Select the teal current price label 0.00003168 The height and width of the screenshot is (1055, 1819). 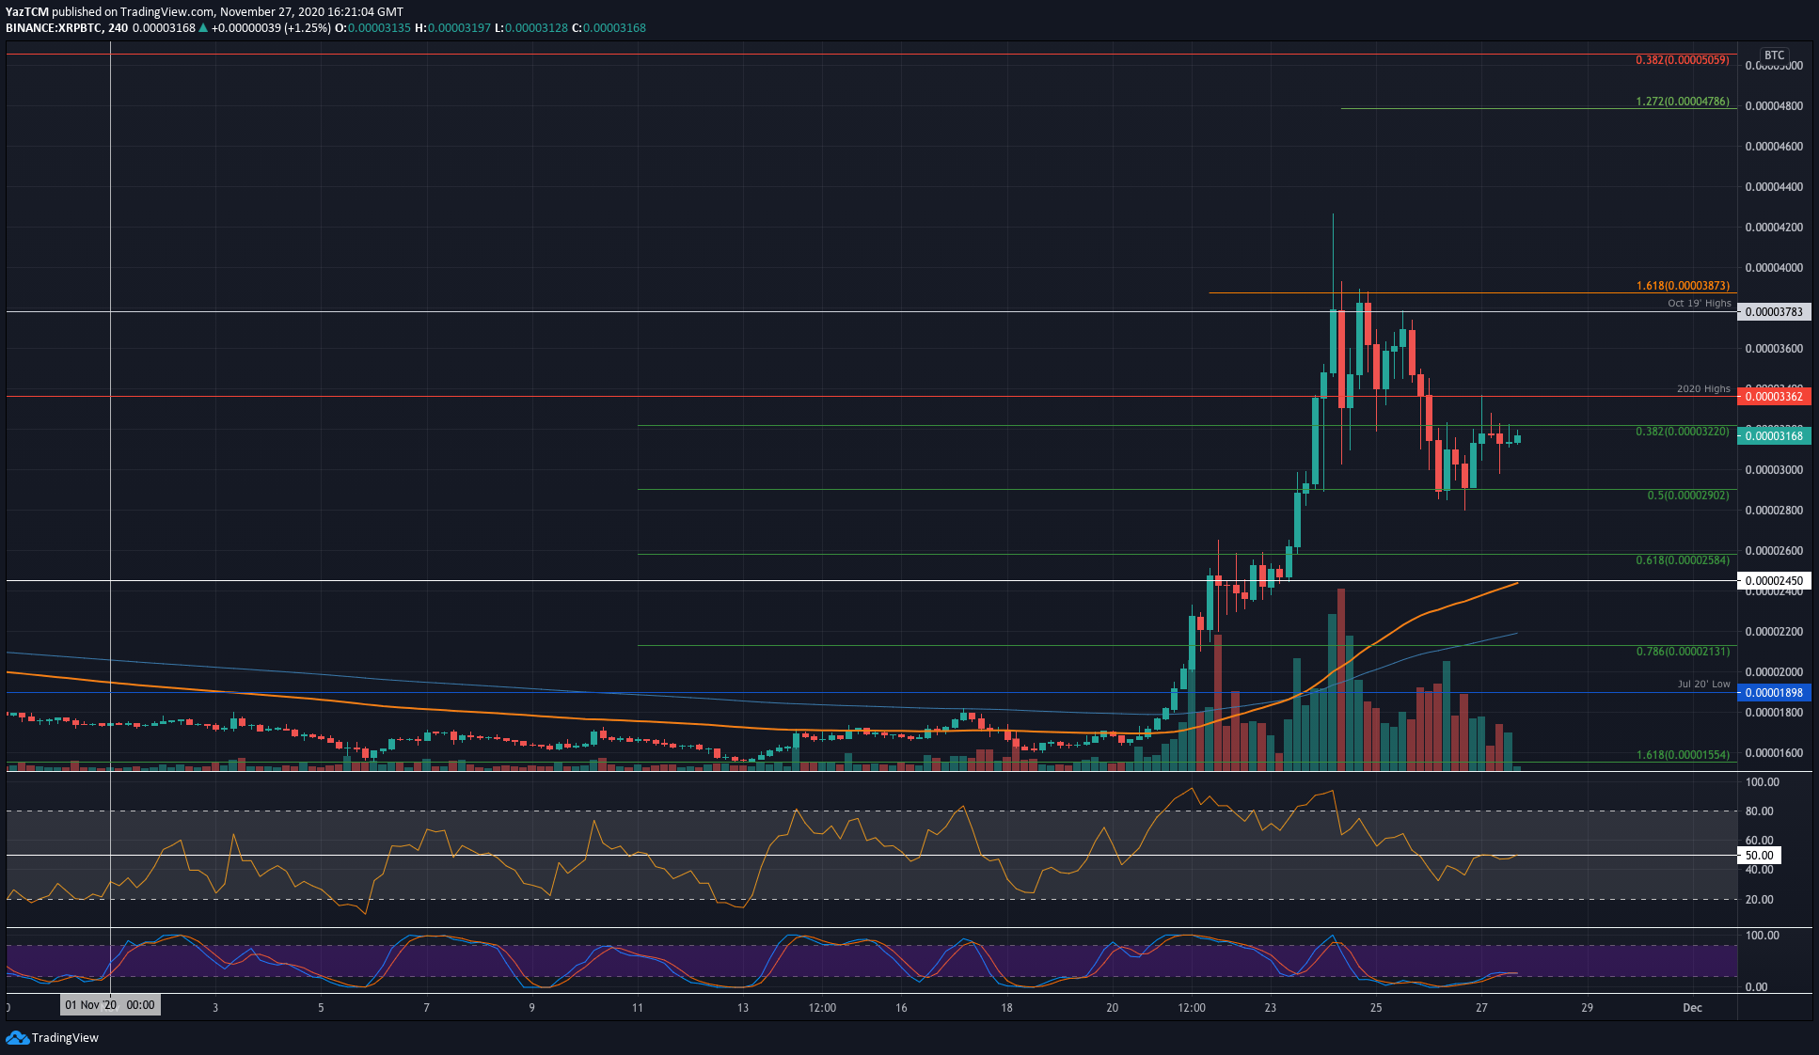coord(1774,435)
